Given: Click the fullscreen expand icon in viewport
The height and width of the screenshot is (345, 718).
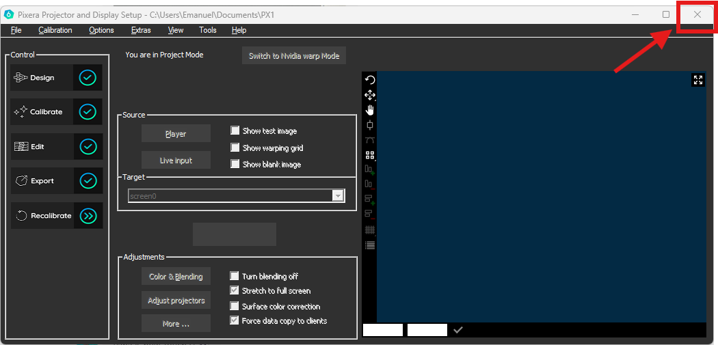Looking at the screenshot, I should coord(698,80).
